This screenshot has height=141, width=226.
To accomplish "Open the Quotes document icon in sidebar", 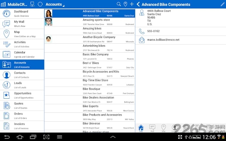I will 7,105.
